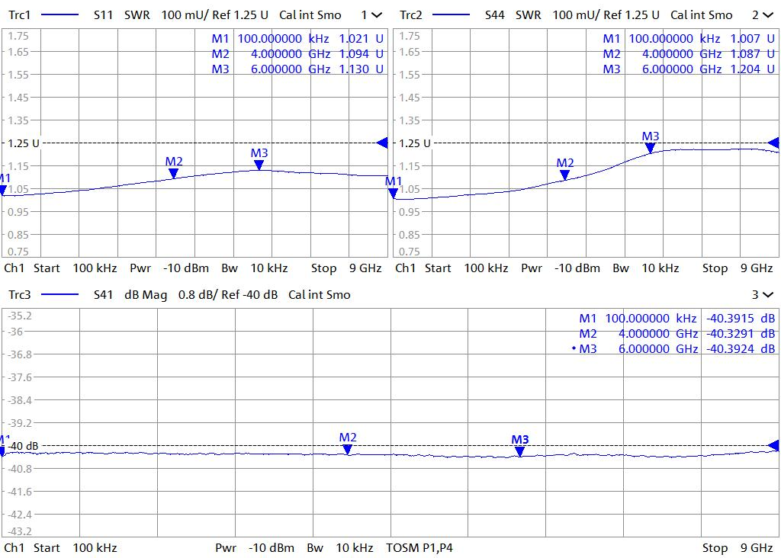Image resolution: width=781 pixels, height=558 pixels.
Task: Click the M2 marker on the S44 trace
Action: coord(564,175)
